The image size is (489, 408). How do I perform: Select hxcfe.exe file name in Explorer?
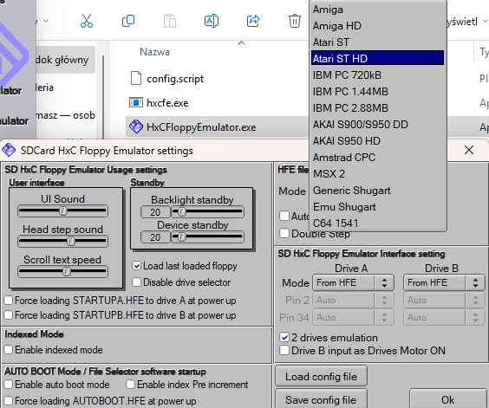(167, 103)
